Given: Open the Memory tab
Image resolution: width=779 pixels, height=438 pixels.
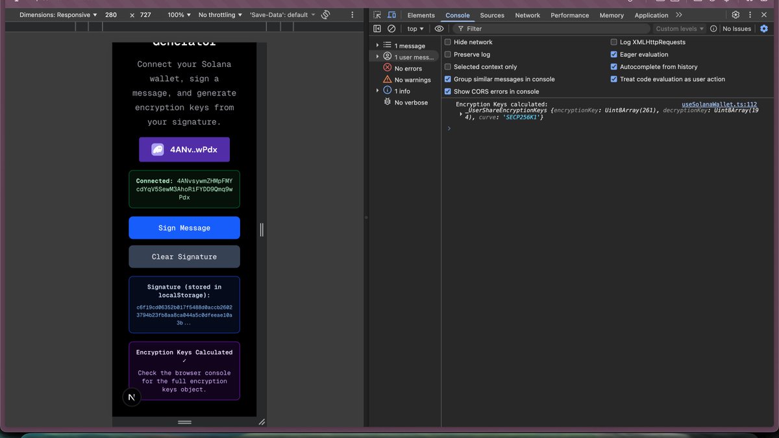Looking at the screenshot, I should pyautogui.click(x=612, y=15).
